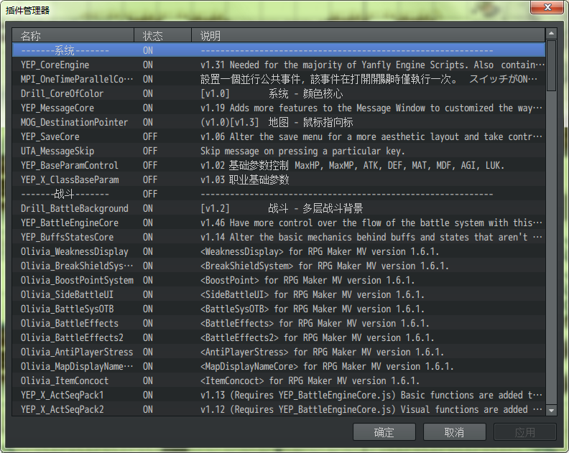Select the 战斗 separator row
Screen dimensions: 569x453
279,194
